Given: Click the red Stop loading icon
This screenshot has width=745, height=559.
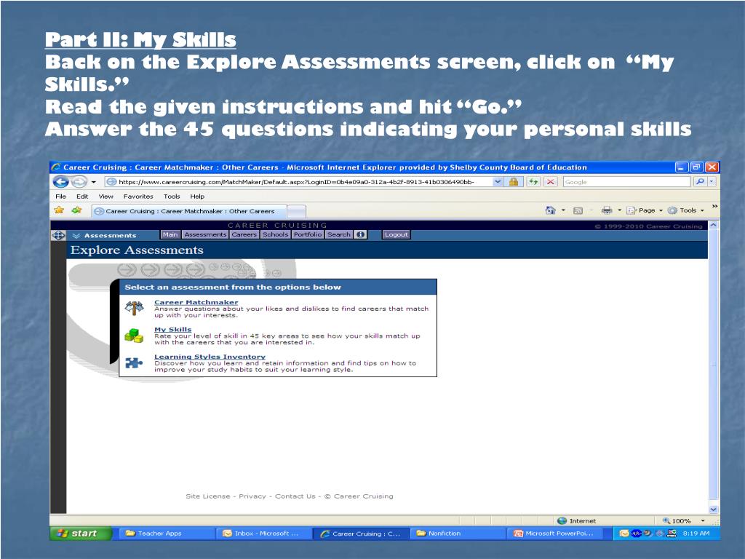Looking at the screenshot, I should (x=550, y=181).
